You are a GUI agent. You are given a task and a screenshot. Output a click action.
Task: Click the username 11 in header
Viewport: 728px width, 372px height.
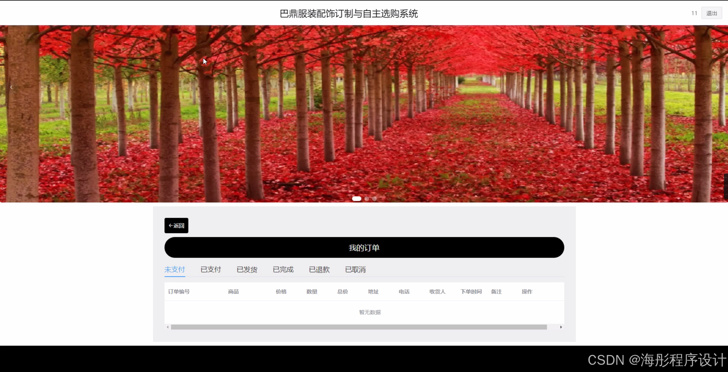point(694,13)
